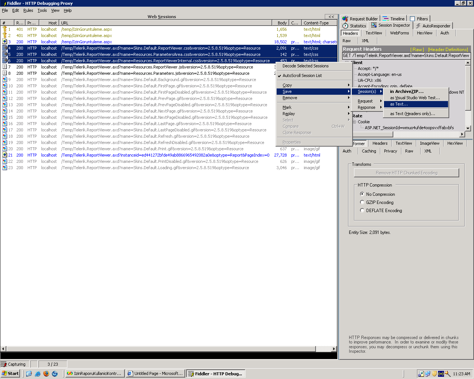Sort sessions by Body column header
The height and width of the screenshot is (379, 474).
280,23
